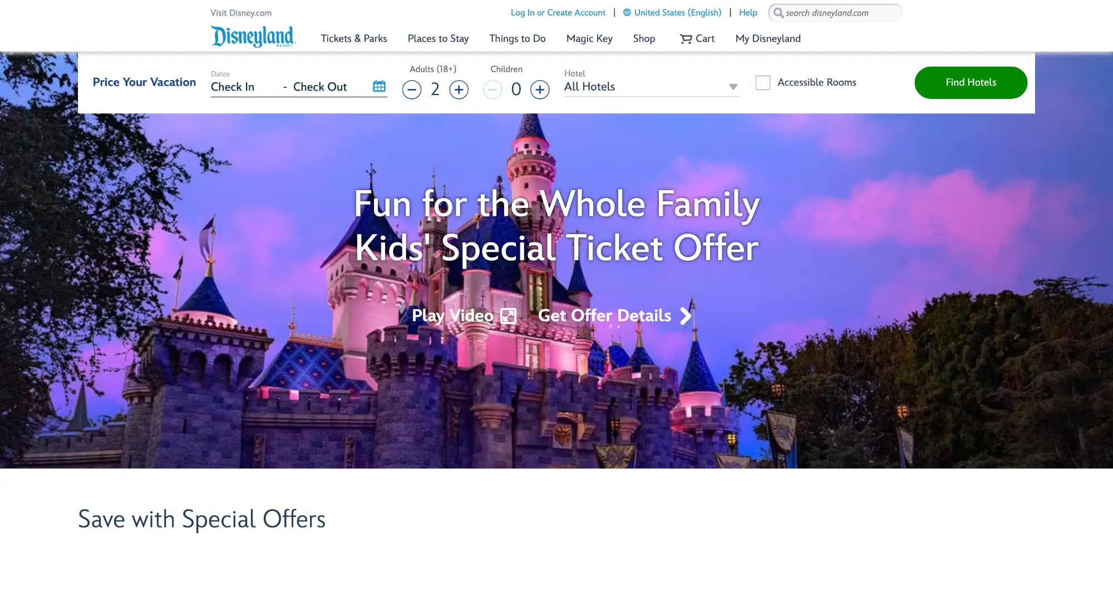This screenshot has height=596, width=1113.
Task: Click the search magnifier icon
Action: (x=778, y=13)
